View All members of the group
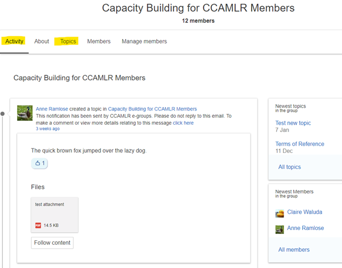Image resolution: width=342 pixels, height=268 pixels. coord(294,249)
